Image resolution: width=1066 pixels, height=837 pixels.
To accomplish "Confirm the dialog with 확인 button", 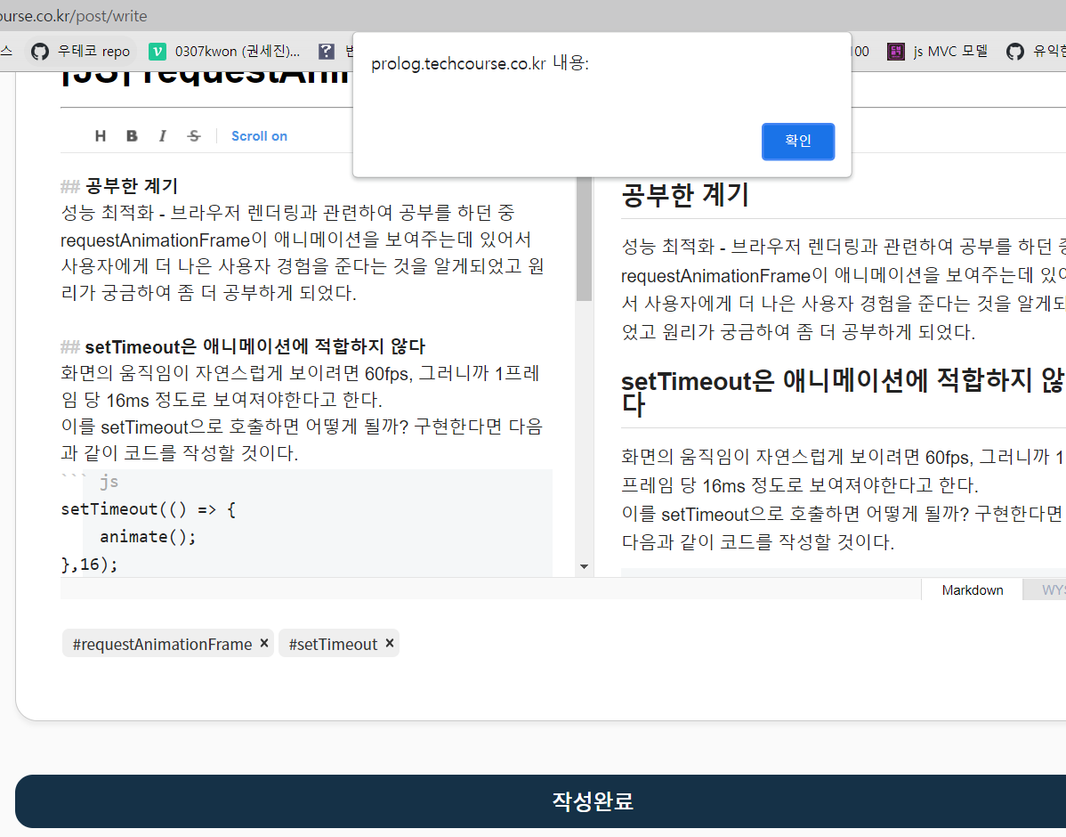I will pos(797,141).
